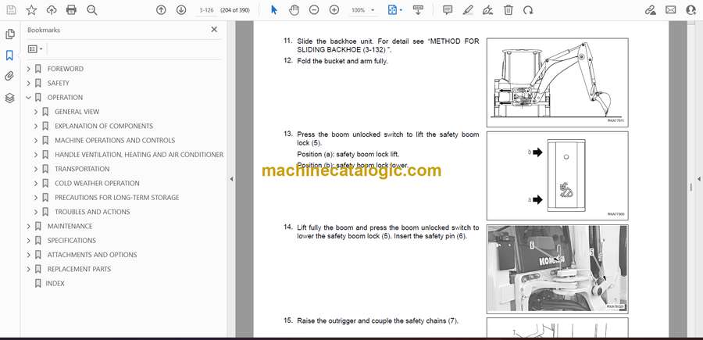Open ATTACHMENTS AND OPTIONS bookmark
703x340 pixels.
point(92,255)
